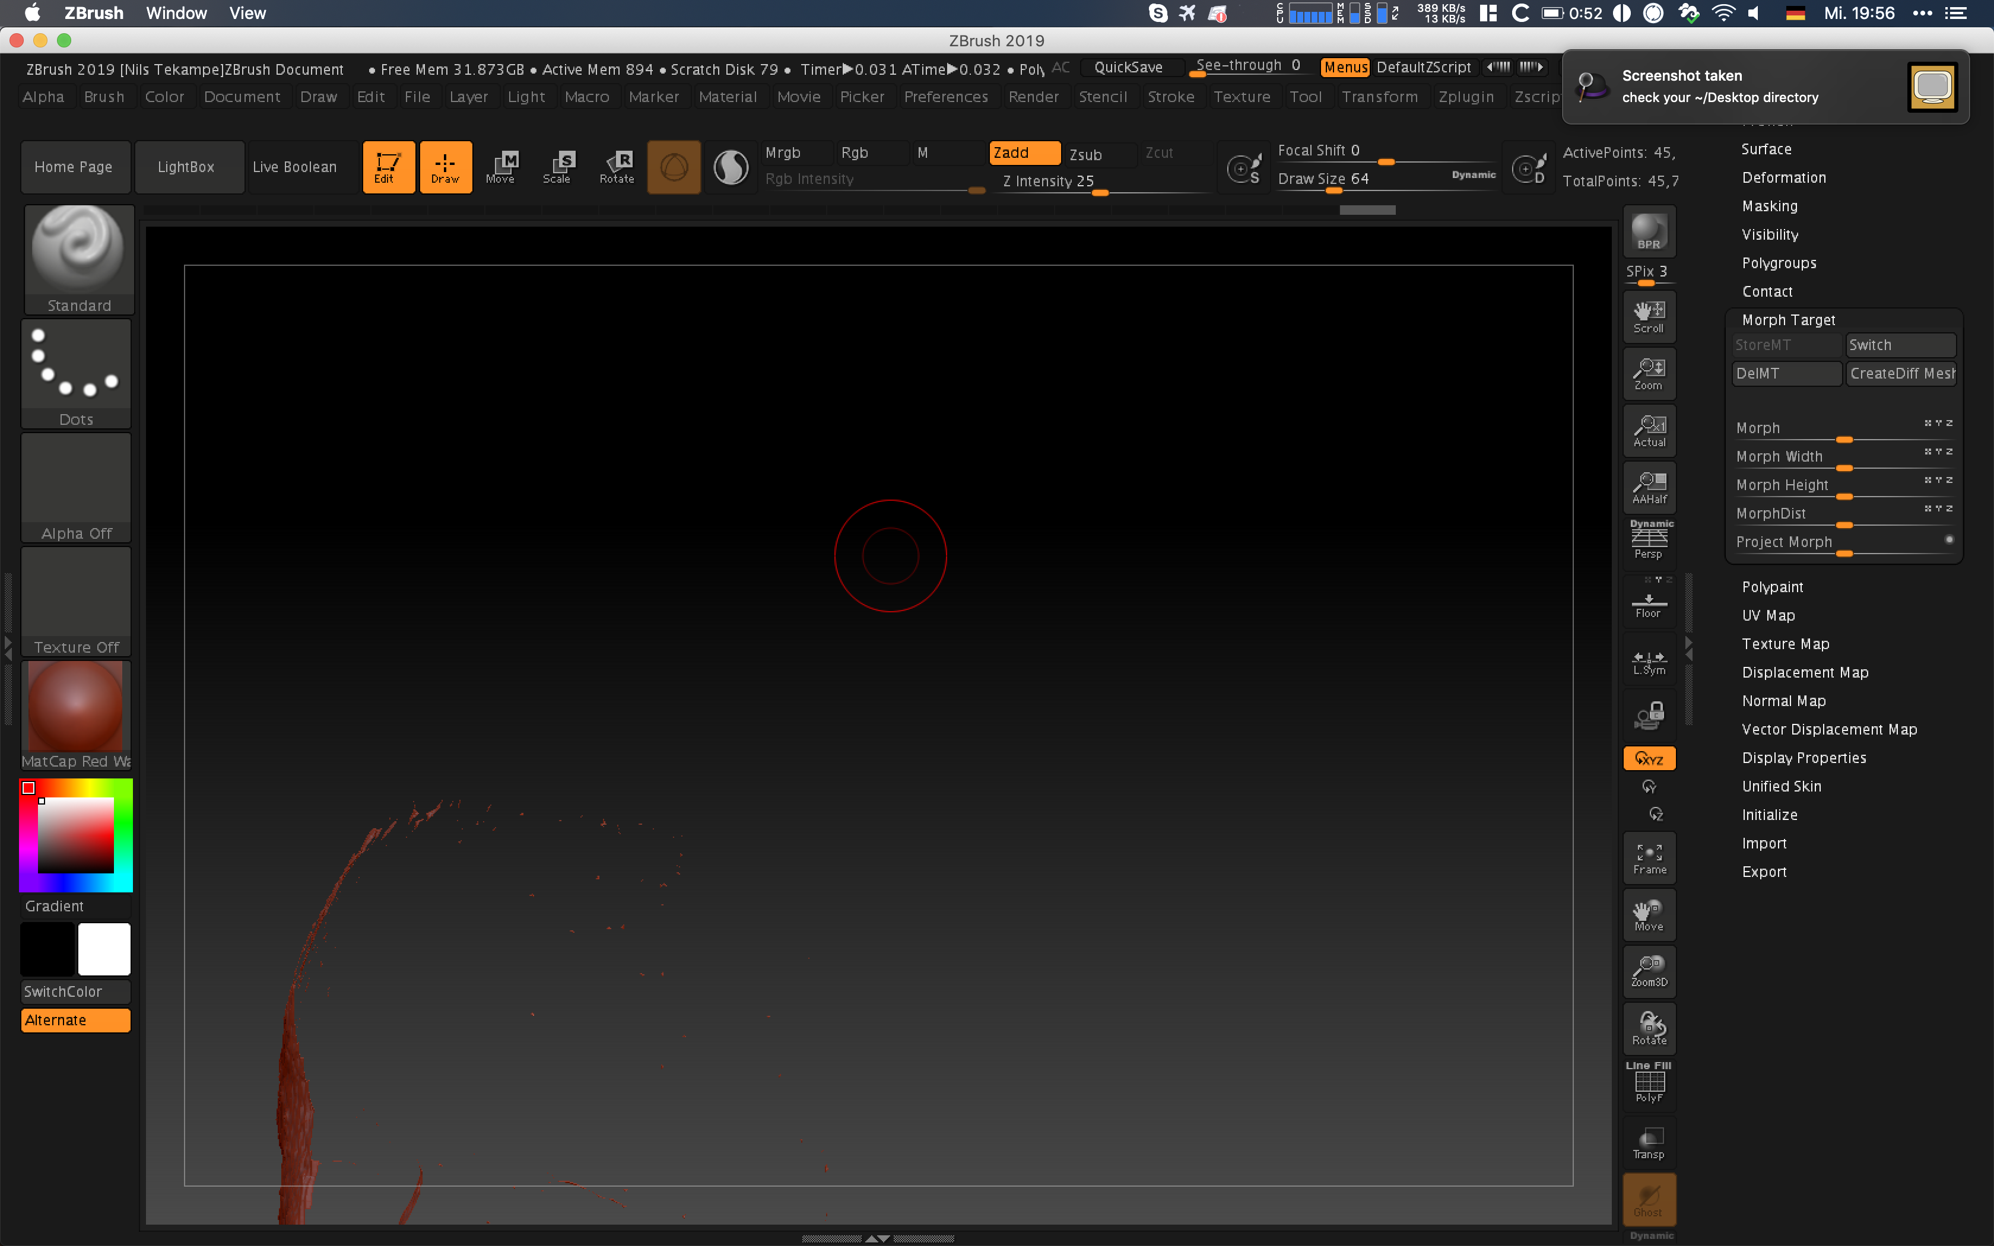This screenshot has width=1994, height=1246.
Task: Expand the Polygroups subpalette
Action: (1779, 263)
